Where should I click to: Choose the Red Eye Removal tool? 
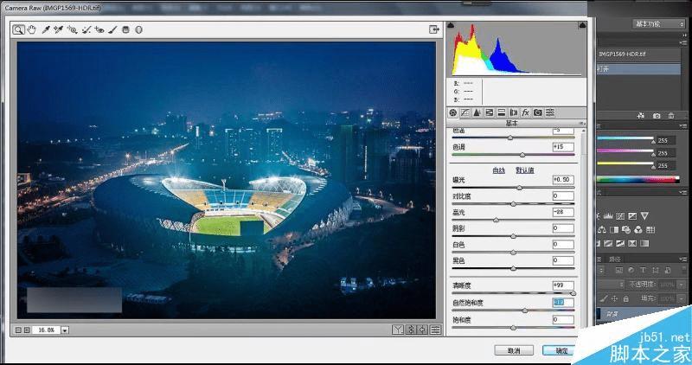click(x=99, y=29)
